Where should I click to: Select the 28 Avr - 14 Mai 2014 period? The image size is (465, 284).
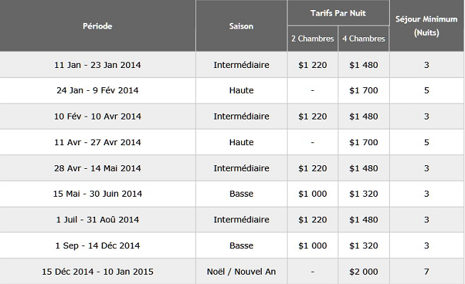pyautogui.click(x=97, y=168)
